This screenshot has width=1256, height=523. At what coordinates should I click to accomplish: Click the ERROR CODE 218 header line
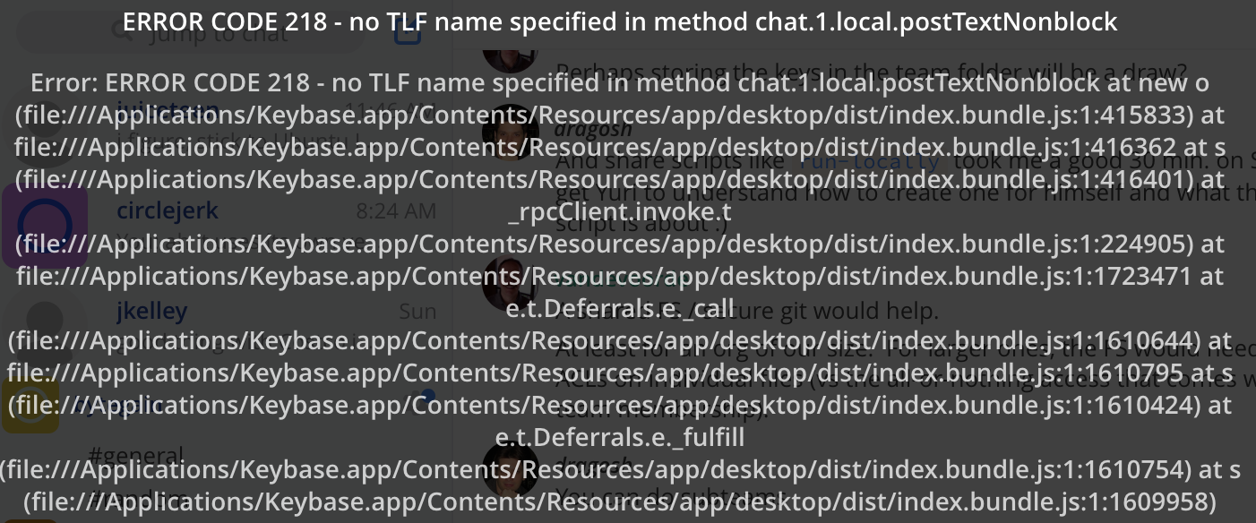[x=620, y=21]
